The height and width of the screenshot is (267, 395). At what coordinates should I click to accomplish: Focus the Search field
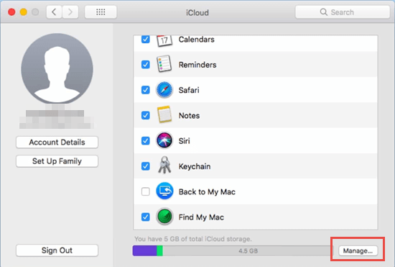click(x=343, y=12)
